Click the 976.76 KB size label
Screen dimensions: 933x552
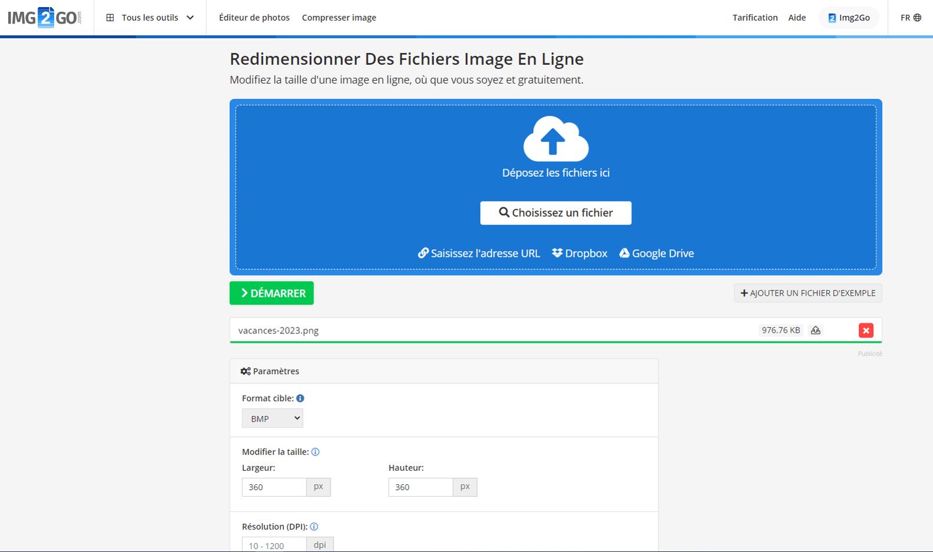781,330
